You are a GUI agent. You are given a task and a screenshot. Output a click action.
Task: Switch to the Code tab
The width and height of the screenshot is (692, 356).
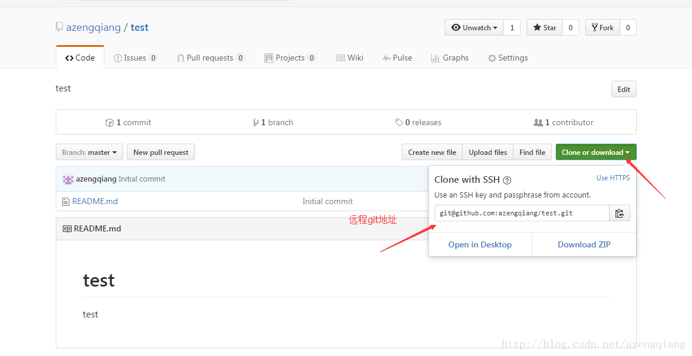click(x=80, y=58)
